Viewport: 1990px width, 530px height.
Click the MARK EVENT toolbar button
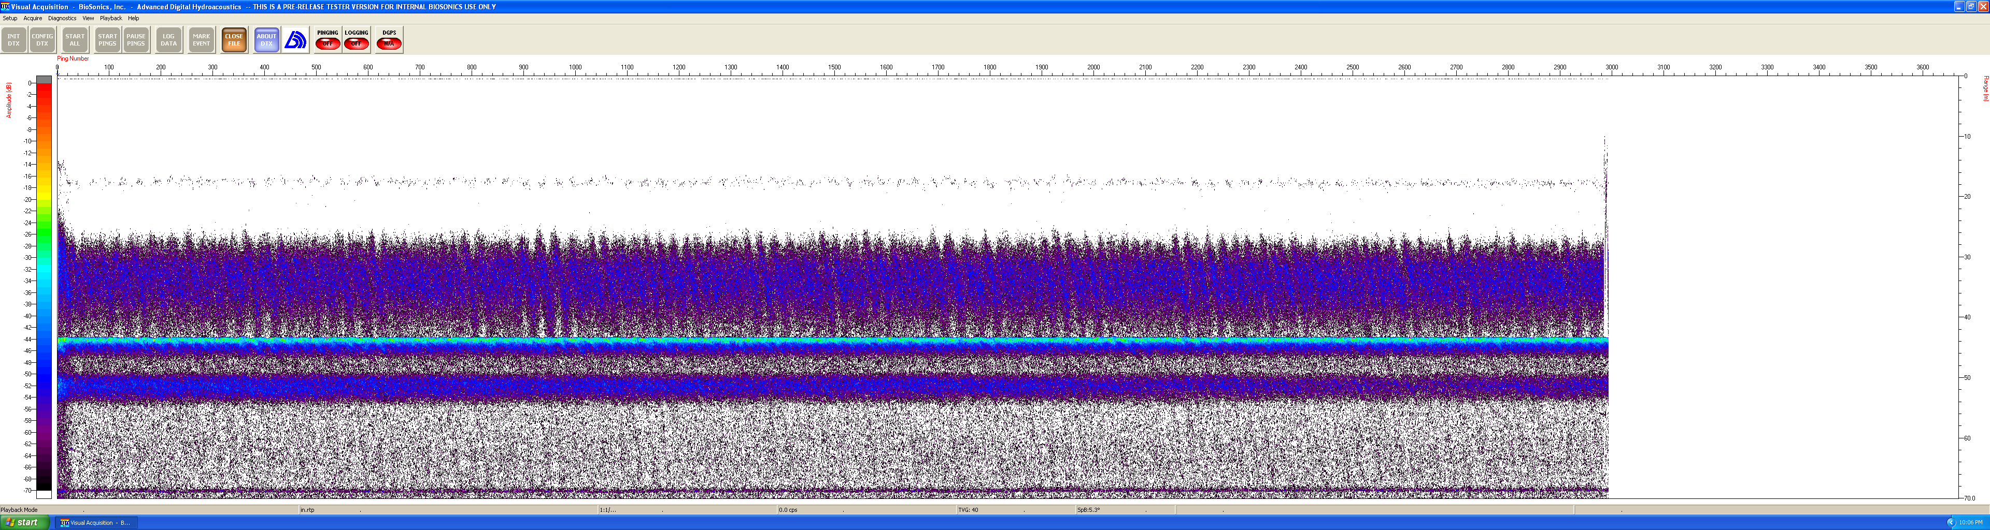click(x=202, y=40)
